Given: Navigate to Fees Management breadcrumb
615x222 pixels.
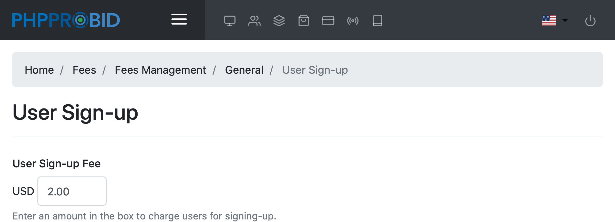Looking at the screenshot, I should click(x=160, y=70).
